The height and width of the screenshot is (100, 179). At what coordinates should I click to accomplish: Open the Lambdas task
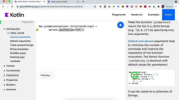pyautogui.click(x=15, y=61)
